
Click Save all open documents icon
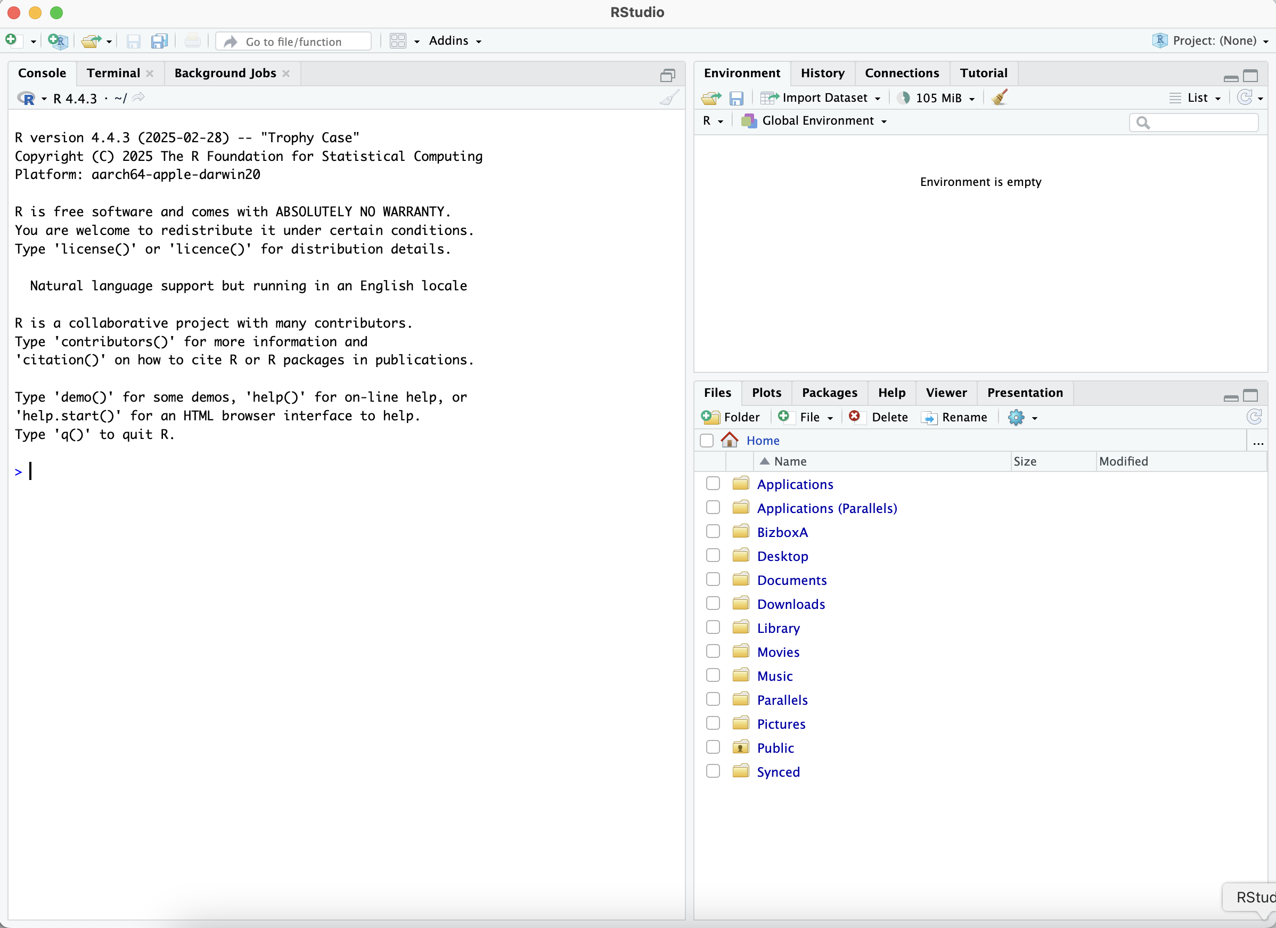159,41
